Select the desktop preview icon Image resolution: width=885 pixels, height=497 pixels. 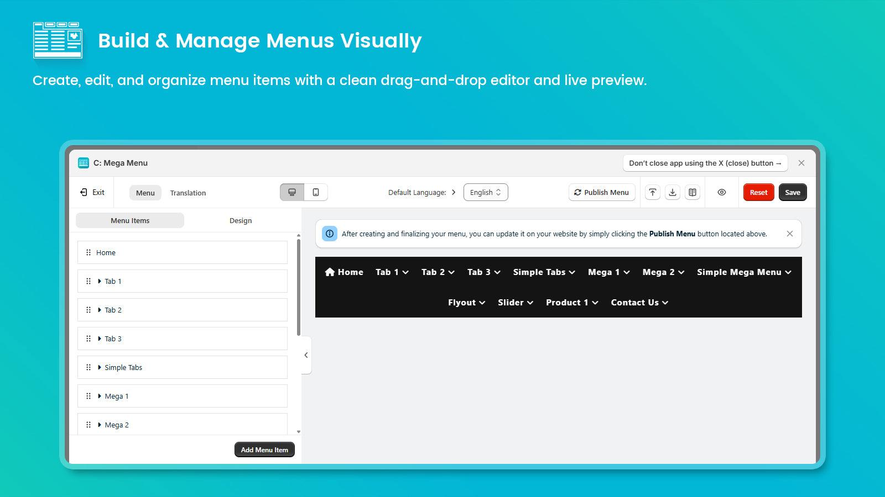pyautogui.click(x=291, y=192)
